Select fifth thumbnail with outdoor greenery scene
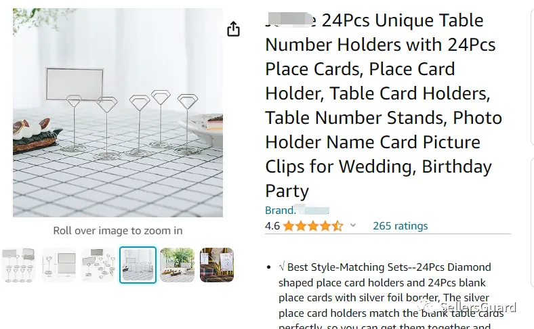The image size is (534, 329). [x=177, y=265]
